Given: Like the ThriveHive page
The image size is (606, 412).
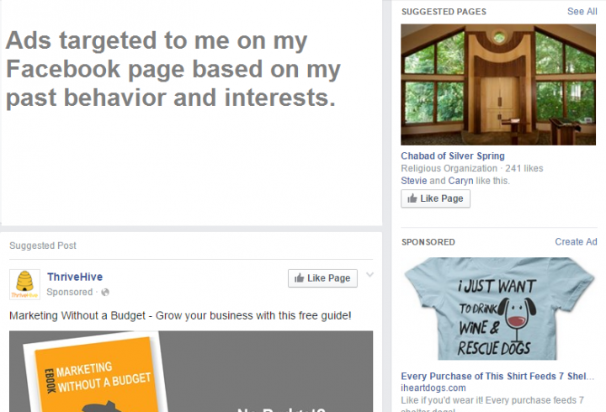Looking at the screenshot, I should tap(322, 278).
